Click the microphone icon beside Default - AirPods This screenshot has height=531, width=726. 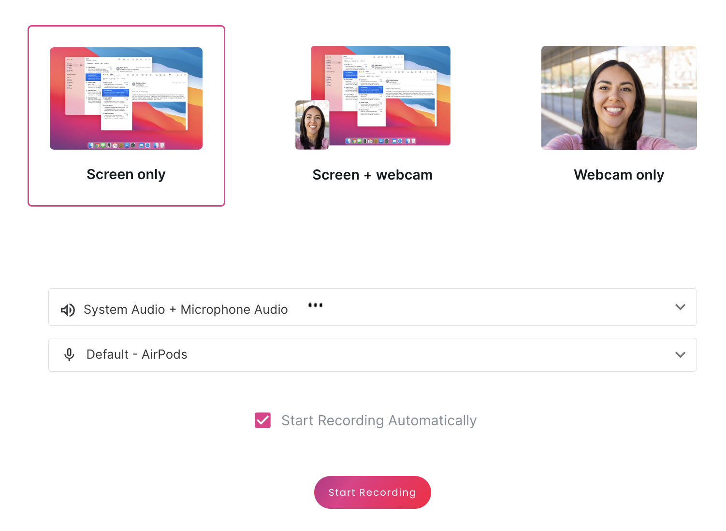point(69,355)
